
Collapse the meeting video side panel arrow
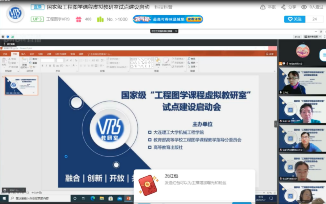tap(276, 124)
